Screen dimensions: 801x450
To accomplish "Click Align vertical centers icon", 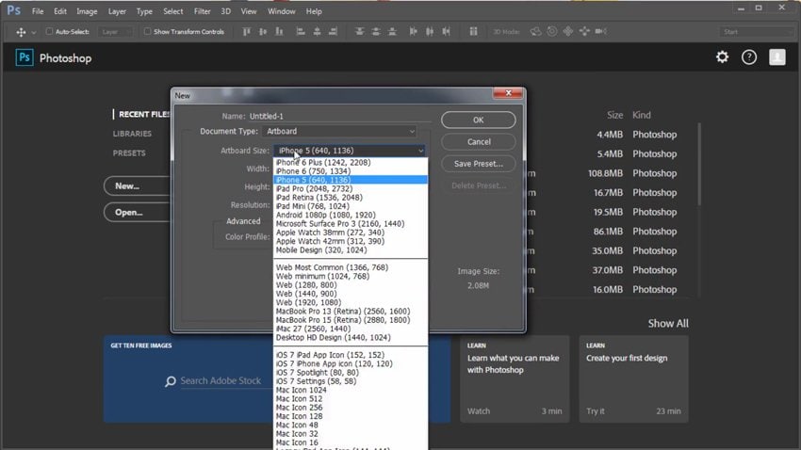I will (x=263, y=32).
